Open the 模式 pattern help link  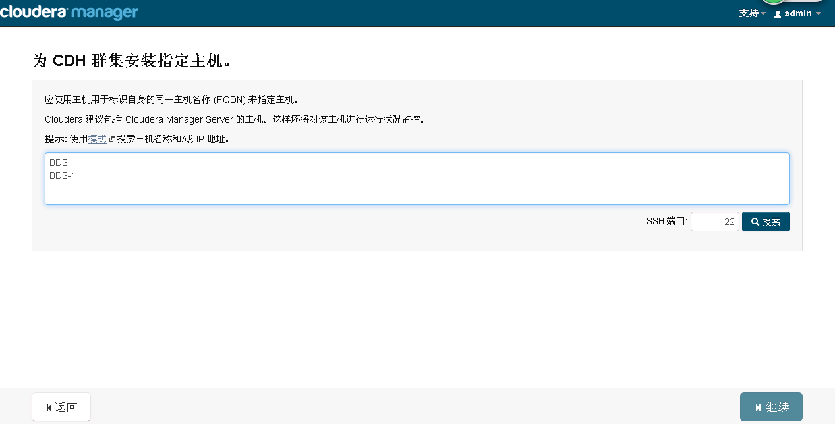(98, 139)
